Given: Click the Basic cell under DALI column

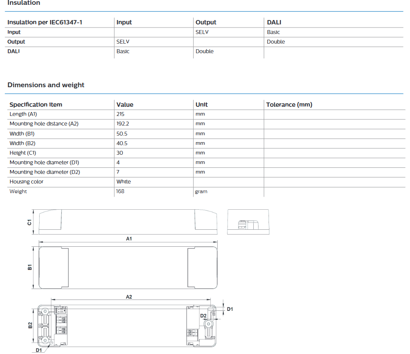Looking at the screenshot, I should point(273,32).
